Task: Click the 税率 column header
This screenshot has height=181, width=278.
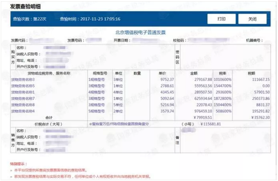Action: click(223, 74)
